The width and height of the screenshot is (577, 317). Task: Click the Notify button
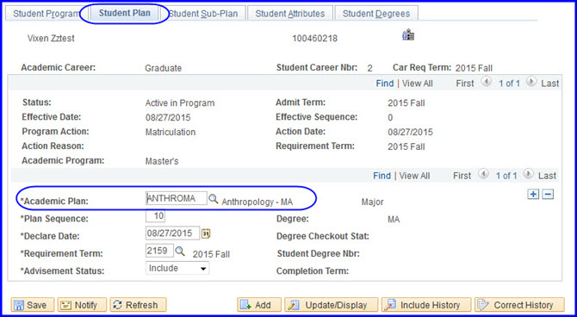[82, 305]
